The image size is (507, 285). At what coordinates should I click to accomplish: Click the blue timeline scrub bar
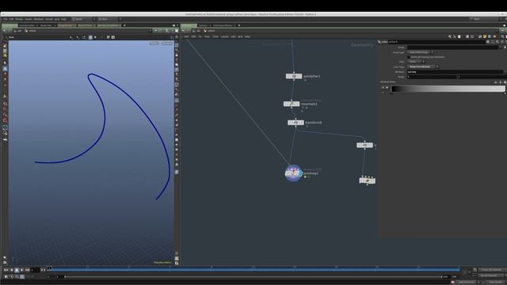(x=255, y=269)
